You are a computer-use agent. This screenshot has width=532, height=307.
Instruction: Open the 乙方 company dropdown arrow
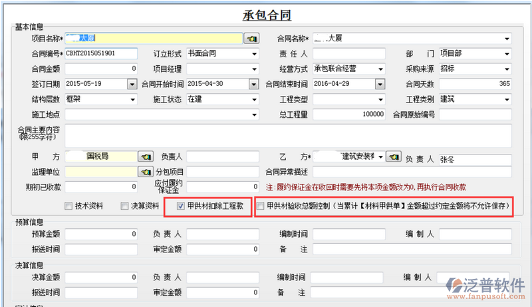coord(380,156)
